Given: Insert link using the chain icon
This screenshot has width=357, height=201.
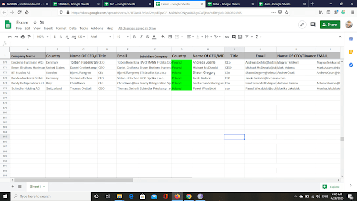Looking at the screenshot, I should click(227, 37).
